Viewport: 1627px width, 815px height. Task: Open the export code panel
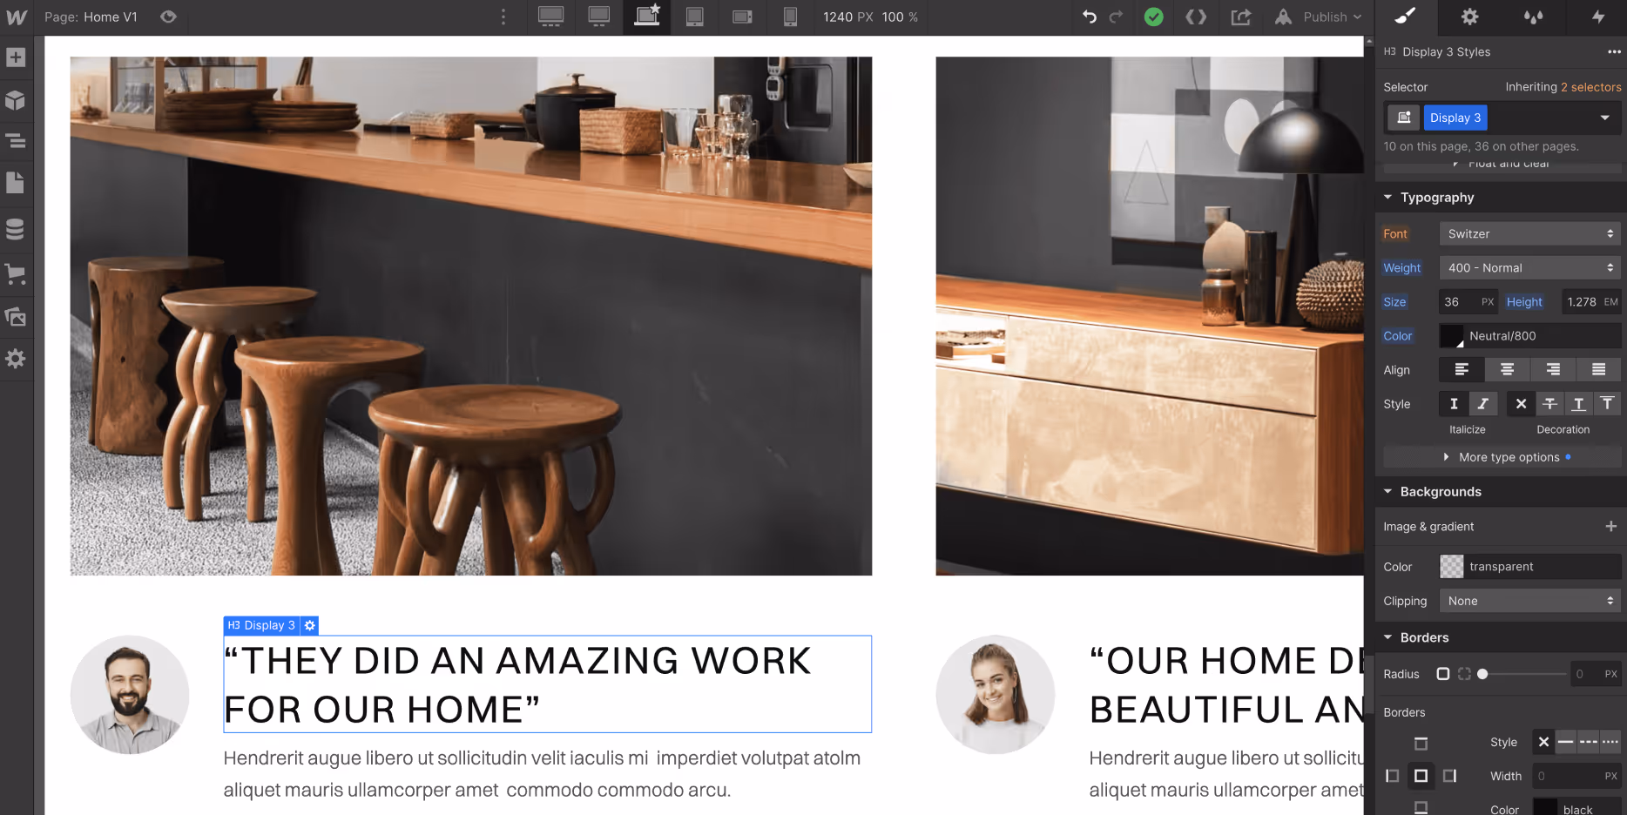(x=1196, y=17)
